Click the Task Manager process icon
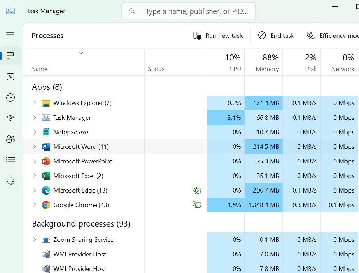The image size is (359, 273). click(46, 118)
